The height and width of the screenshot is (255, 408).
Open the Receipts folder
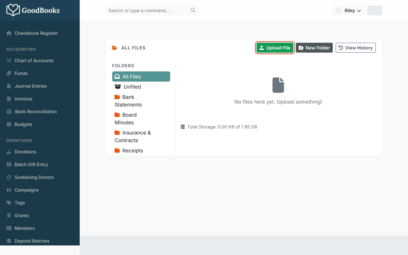[x=141, y=150]
